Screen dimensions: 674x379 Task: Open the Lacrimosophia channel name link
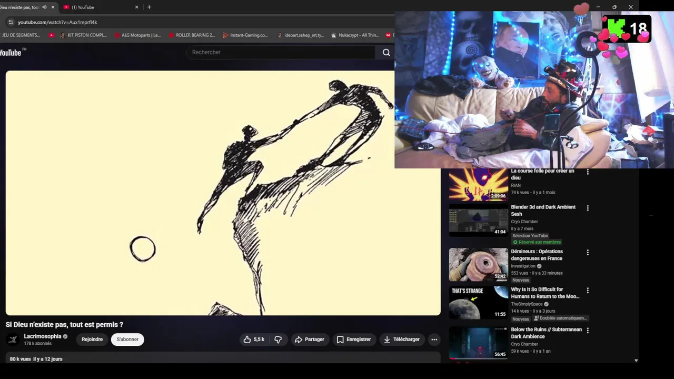[43, 336]
